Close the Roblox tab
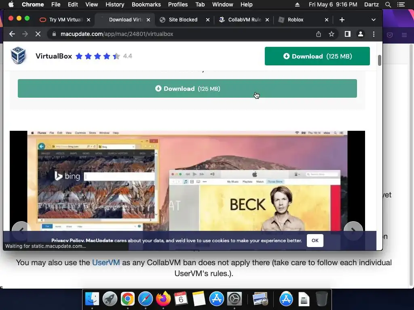The image size is (414, 310). click(327, 20)
